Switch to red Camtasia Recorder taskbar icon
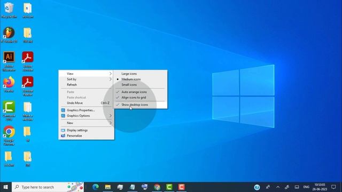This screenshot has width=342, height=192. pos(182,187)
